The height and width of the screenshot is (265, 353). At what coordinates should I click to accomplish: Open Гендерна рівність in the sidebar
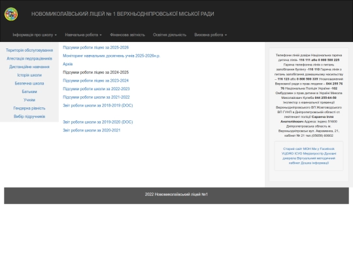[x=29, y=108]
